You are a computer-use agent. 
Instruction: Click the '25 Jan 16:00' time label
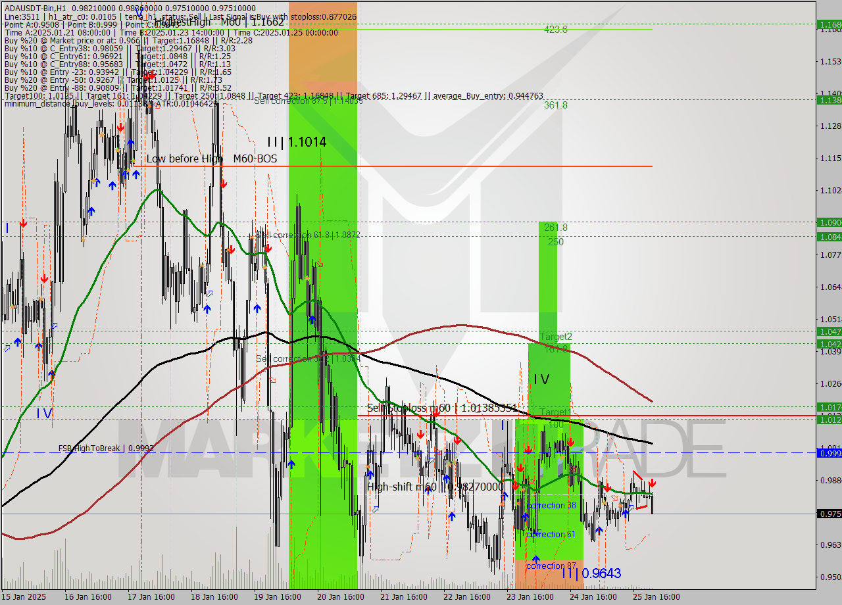[x=658, y=597]
